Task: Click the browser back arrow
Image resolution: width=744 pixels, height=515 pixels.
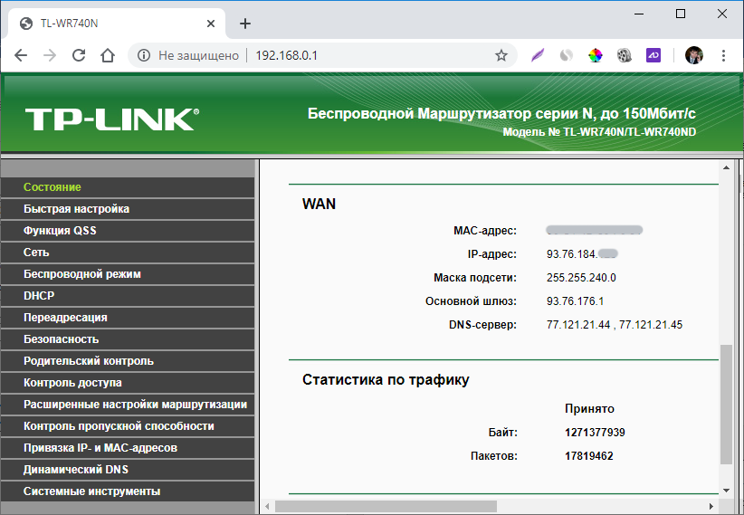Action: tap(21, 55)
